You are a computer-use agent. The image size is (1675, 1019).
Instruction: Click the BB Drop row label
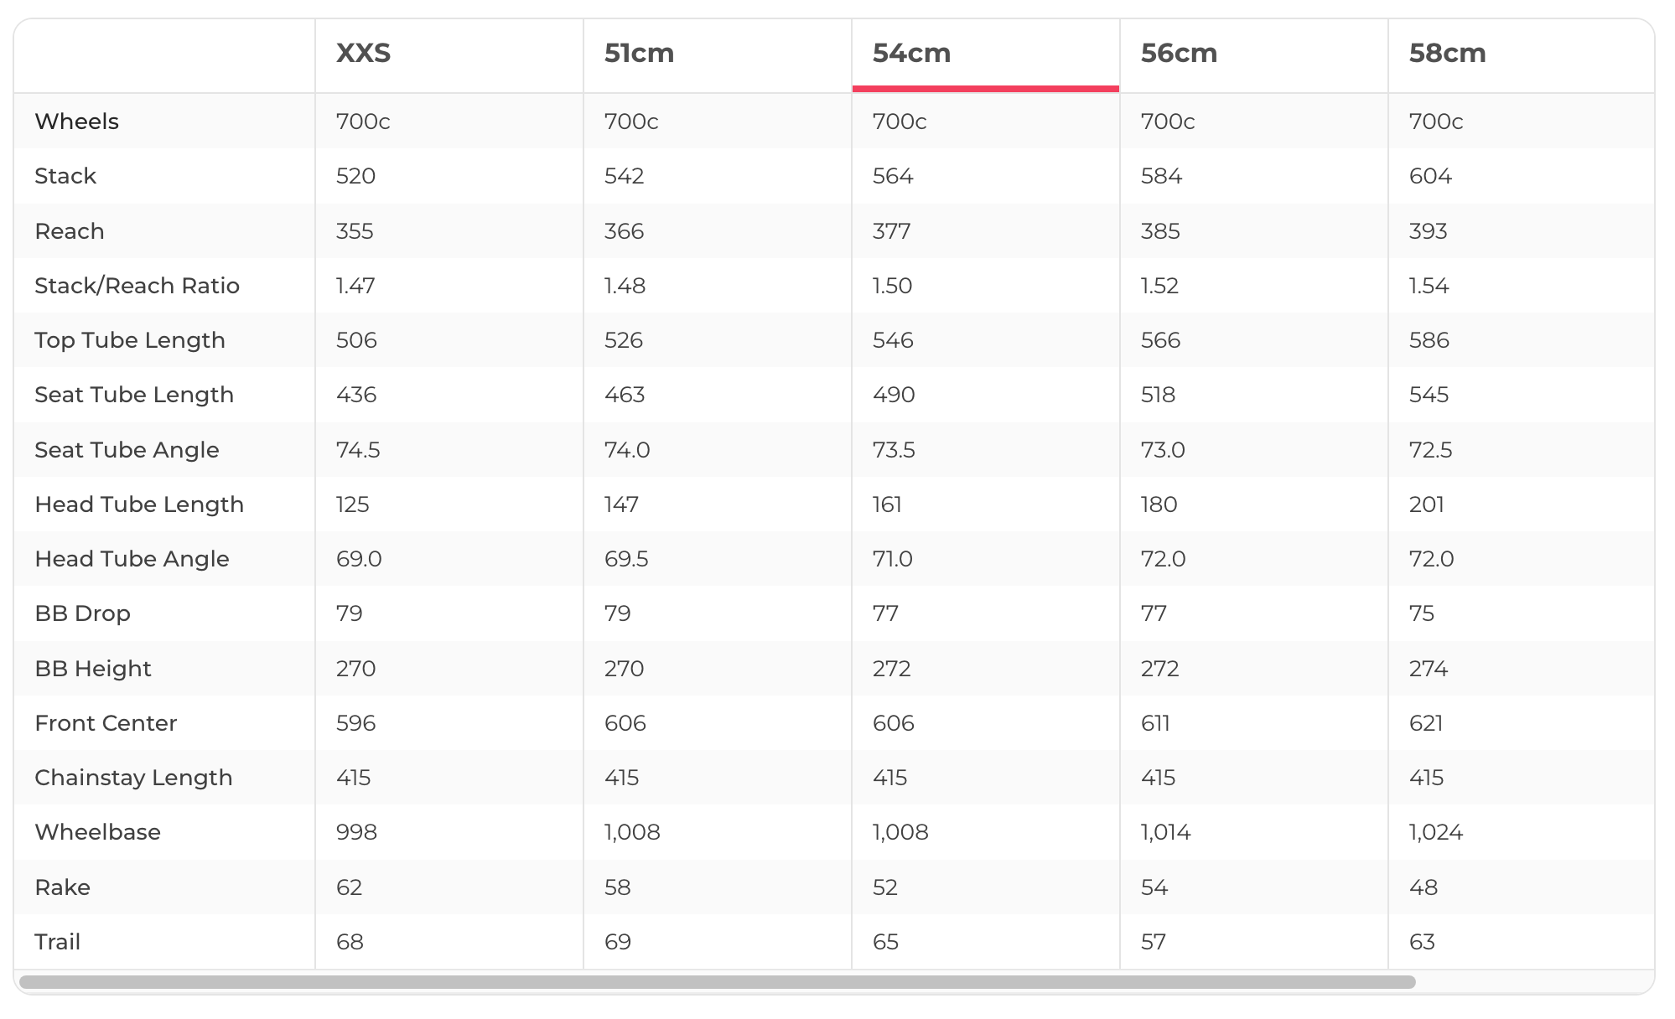[x=82, y=613]
